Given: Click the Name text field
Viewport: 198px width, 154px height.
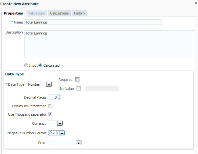Looking at the screenshot, I should coord(93,22).
